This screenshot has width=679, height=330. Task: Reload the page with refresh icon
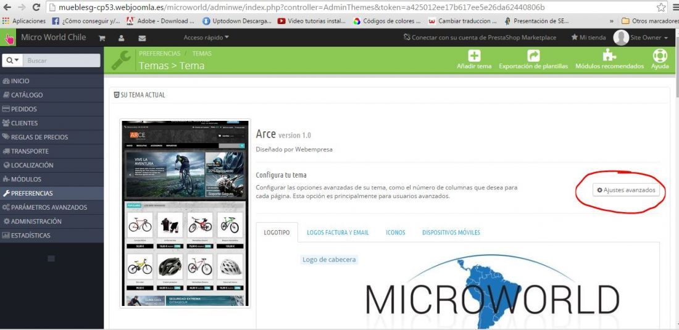(x=36, y=7)
